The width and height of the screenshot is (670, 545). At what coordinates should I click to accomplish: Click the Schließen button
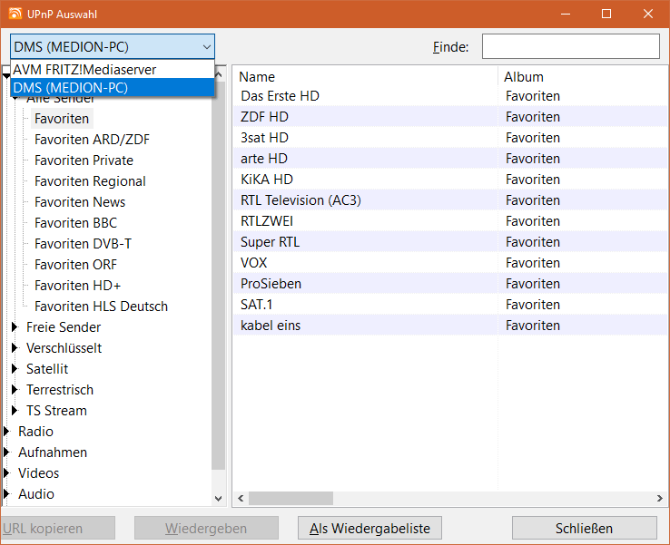tap(584, 528)
